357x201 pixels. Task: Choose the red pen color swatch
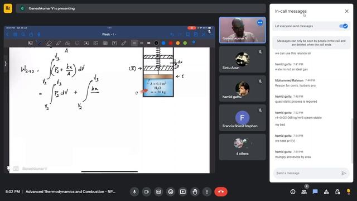[x=171, y=43]
